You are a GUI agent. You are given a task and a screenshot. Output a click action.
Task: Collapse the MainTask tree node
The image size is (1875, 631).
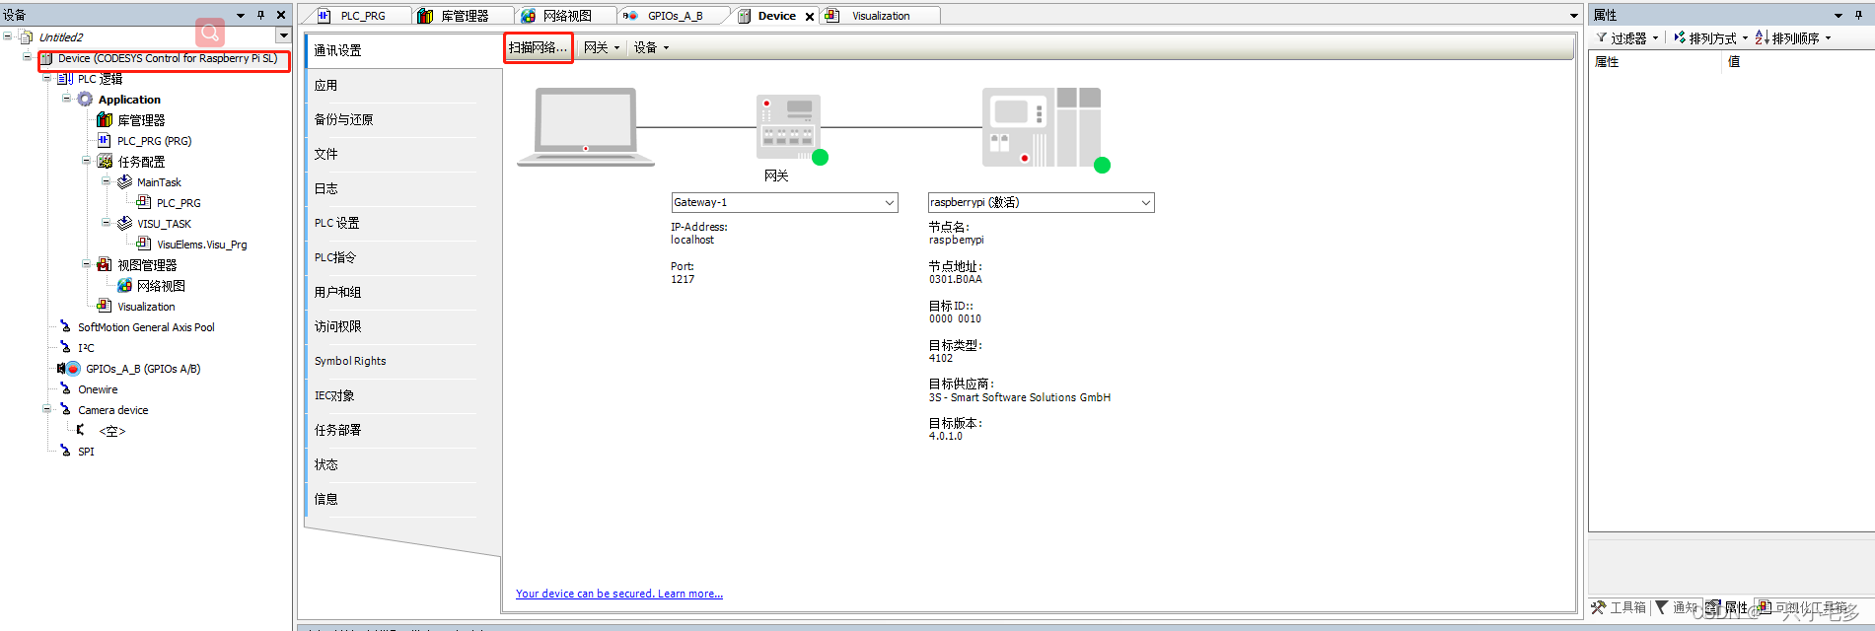click(x=107, y=181)
